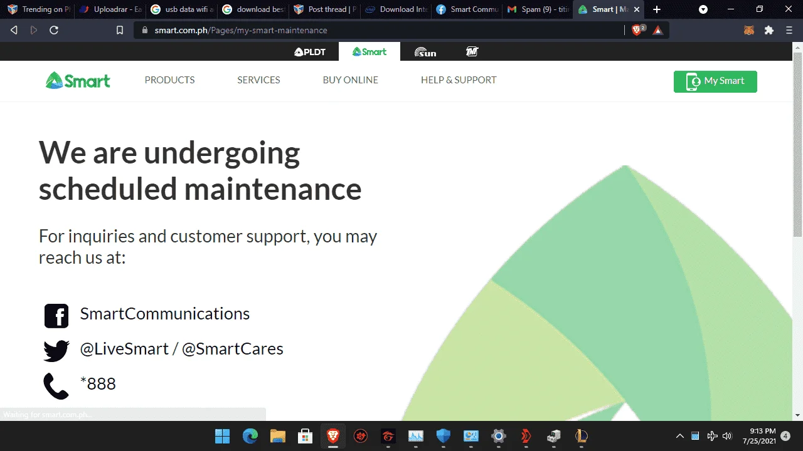Open the PRODUCTS menu
Image resolution: width=803 pixels, height=451 pixels.
[x=170, y=80]
